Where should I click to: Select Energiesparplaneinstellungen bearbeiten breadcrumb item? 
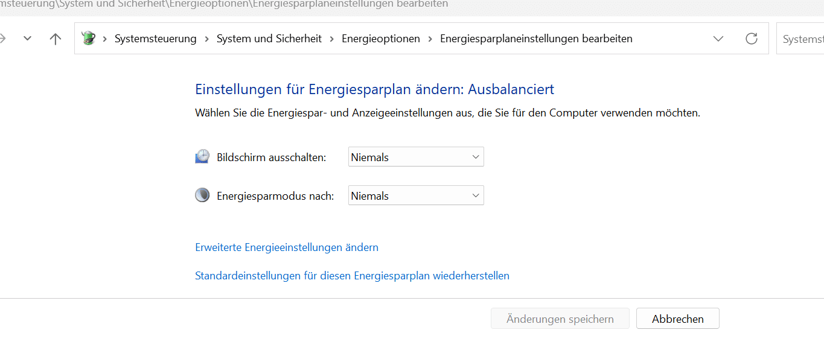click(x=536, y=39)
